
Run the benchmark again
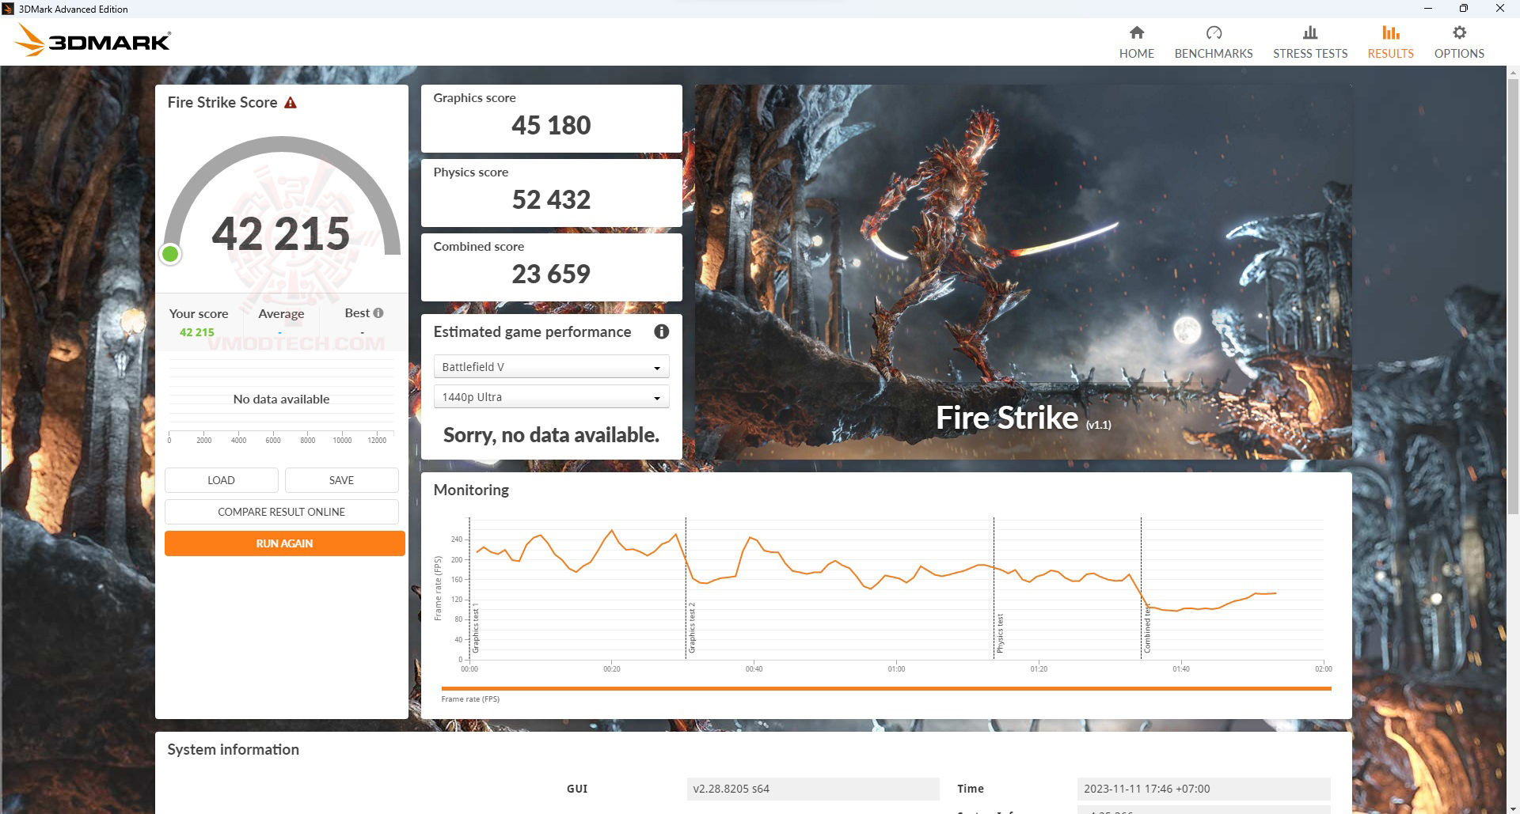(x=283, y=543)
